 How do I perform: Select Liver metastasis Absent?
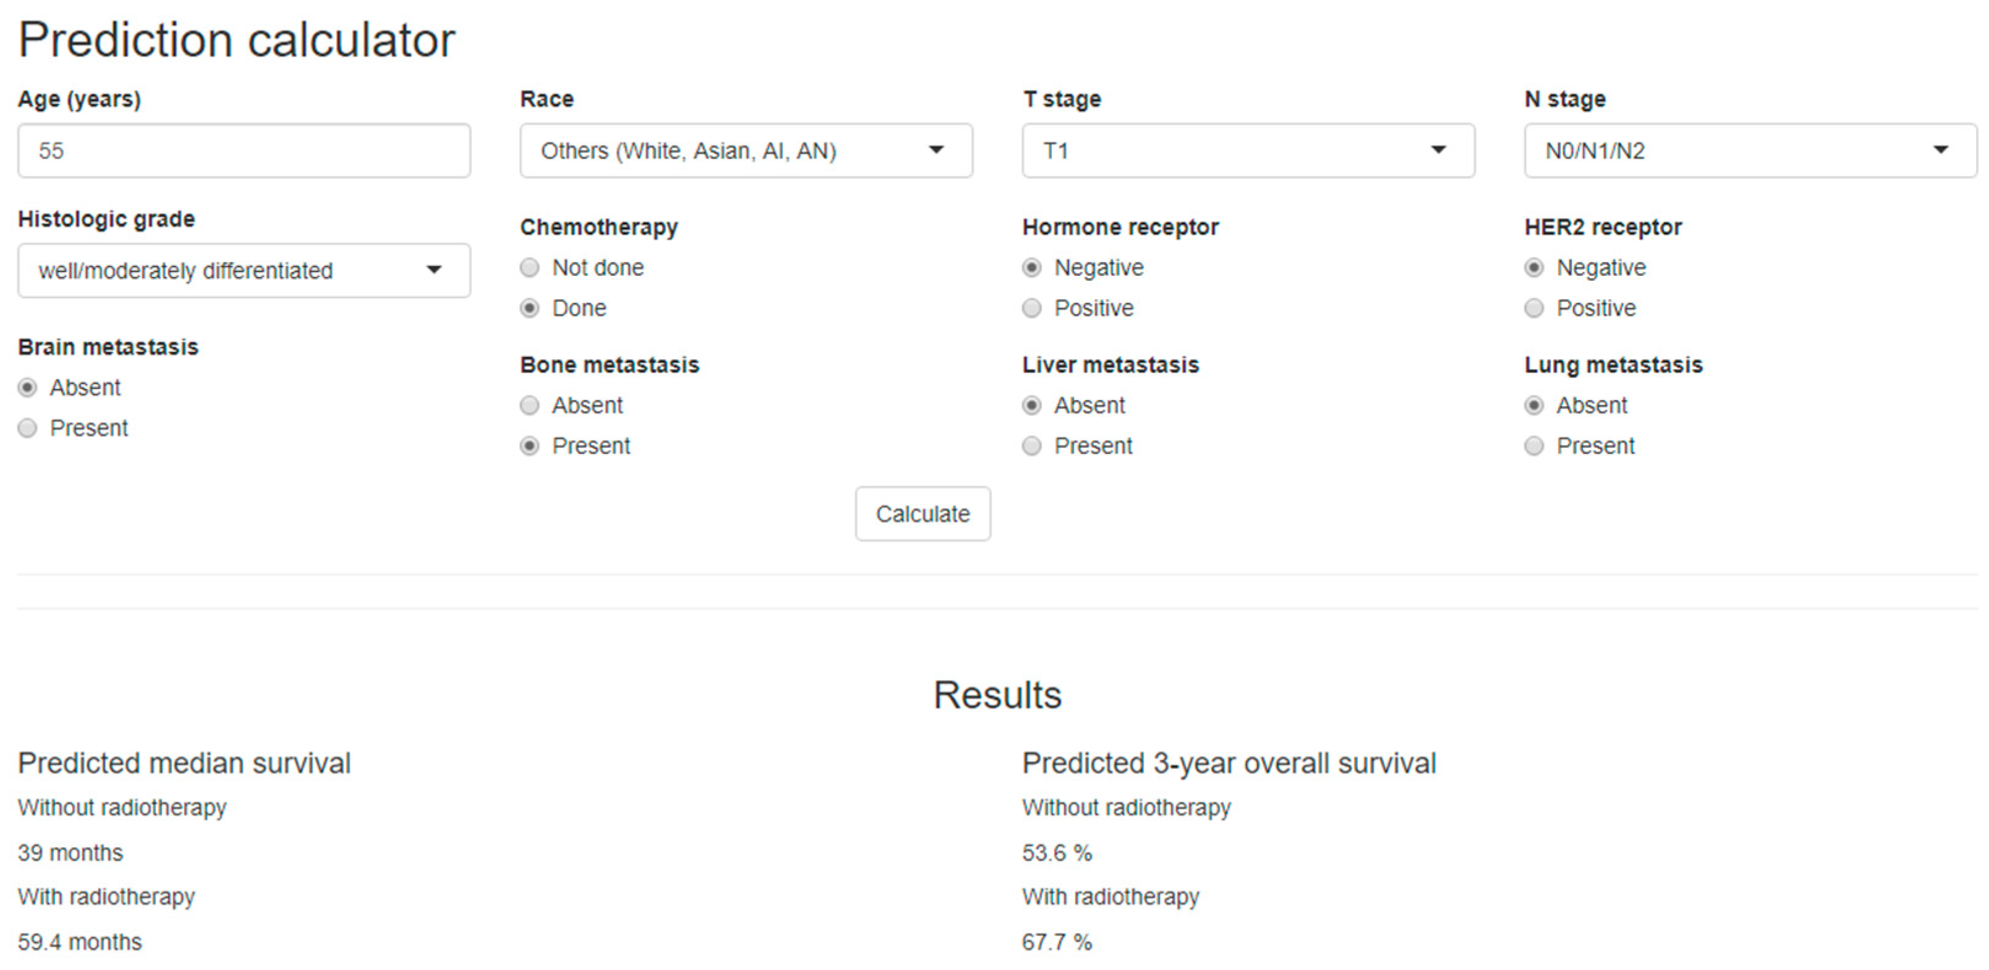pyautogui.click(x=1032, y=406)
